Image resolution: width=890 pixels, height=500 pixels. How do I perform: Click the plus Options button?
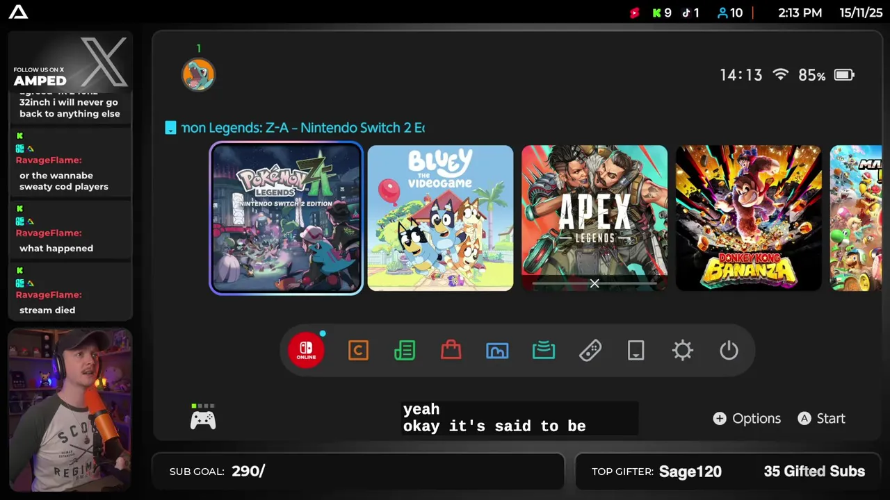point(747,419)
